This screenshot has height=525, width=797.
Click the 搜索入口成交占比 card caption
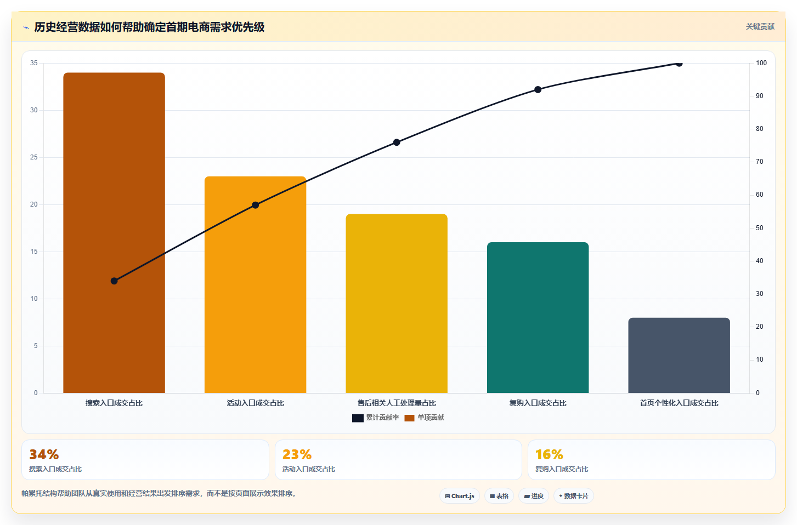point(55,469)
